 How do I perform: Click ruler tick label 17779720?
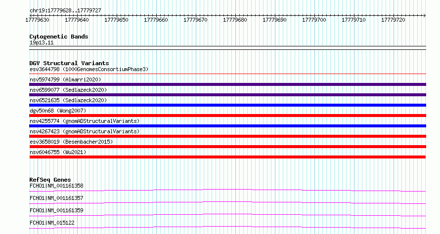click(x=393, y=20)
